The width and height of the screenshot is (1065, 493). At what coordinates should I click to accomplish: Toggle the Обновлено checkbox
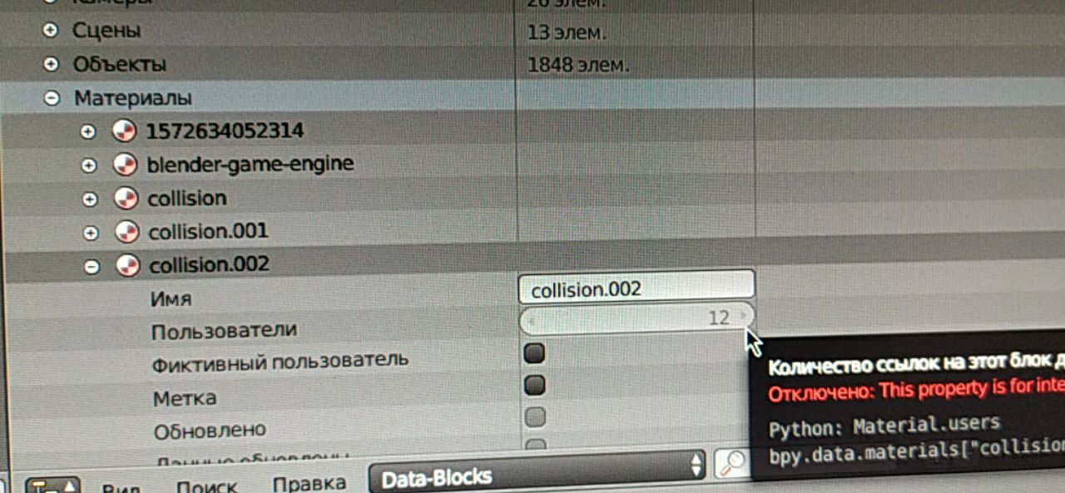click(x=537, y=417)
